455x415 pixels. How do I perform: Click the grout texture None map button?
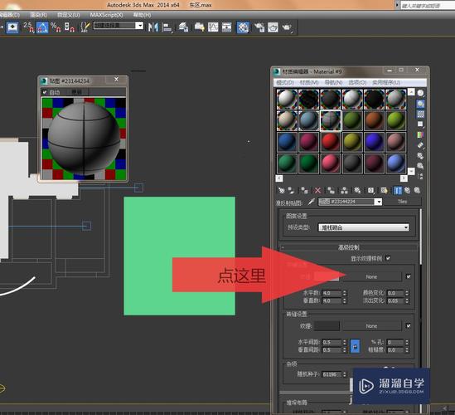(372, 326)
